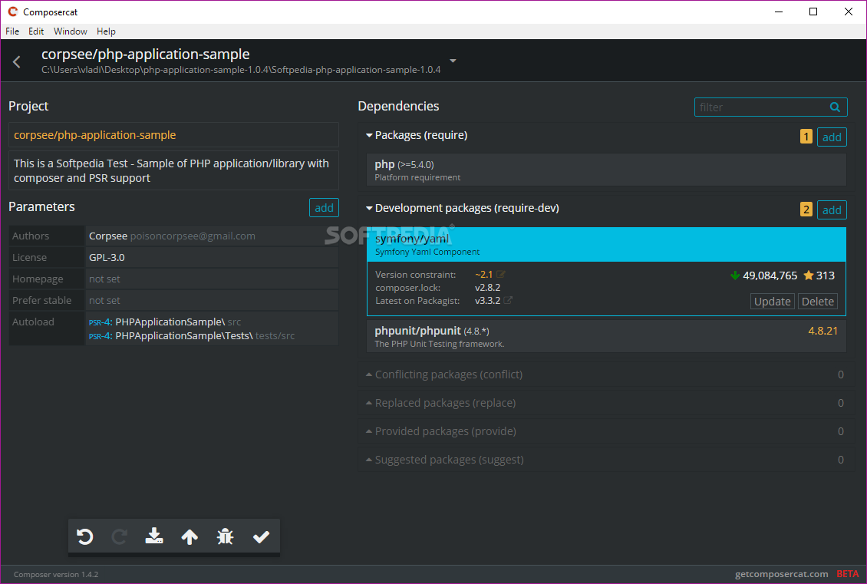Screen dimensions: 867x584
Task: Edit the project description field
Action: [x=173, y=170]
